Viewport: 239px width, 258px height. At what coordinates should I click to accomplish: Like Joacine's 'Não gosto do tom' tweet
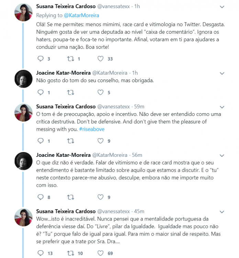[101, 92]
